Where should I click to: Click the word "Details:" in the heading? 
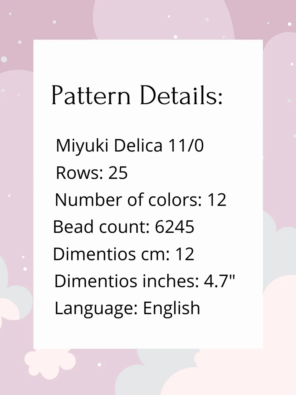[181, 95]
